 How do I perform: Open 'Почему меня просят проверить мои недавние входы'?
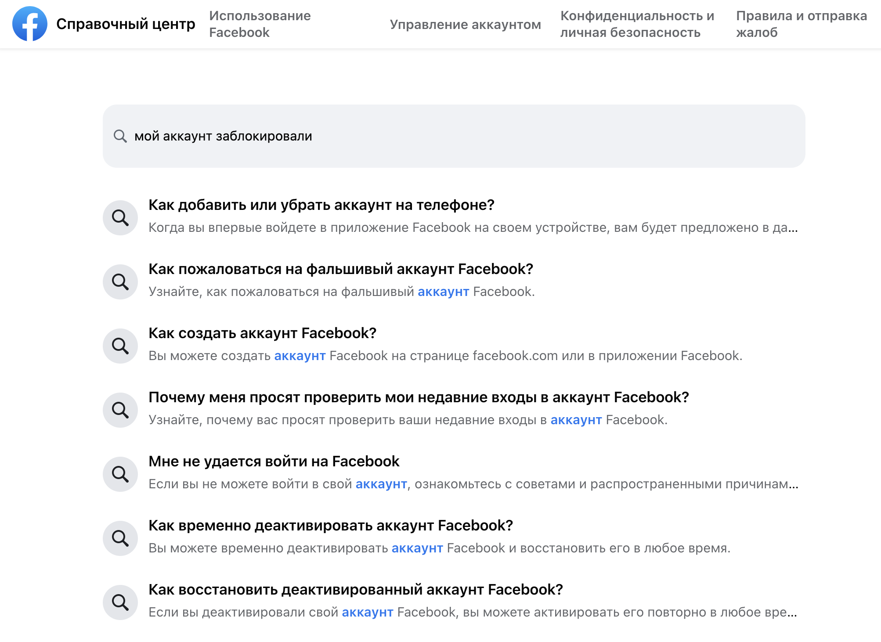pos(419,397)
